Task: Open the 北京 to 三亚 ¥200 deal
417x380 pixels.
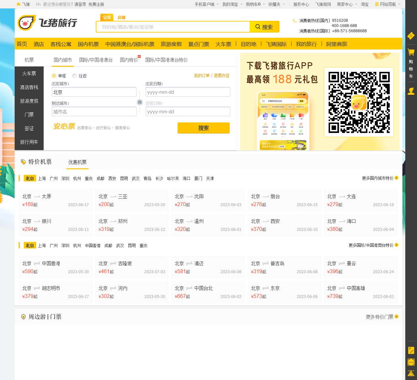Action: 132,200
